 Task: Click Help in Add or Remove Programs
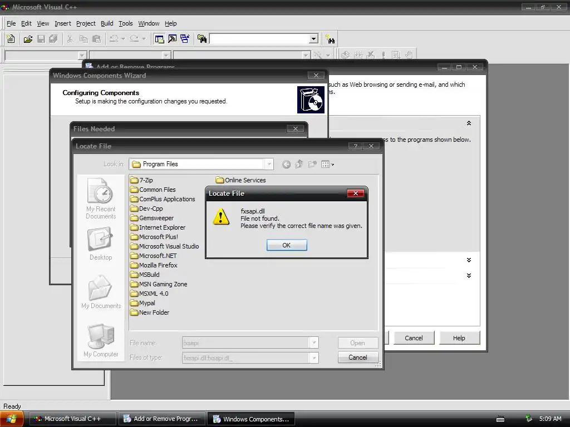[x=459, y=338]
